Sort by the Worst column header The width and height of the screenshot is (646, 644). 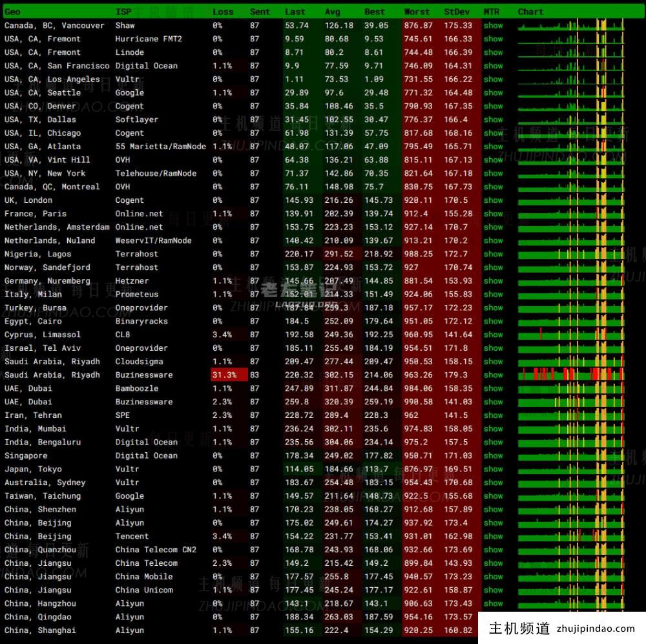tap(417, 12)
